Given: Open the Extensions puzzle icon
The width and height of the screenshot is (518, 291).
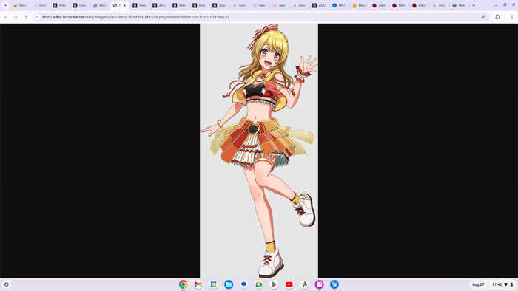Looking at the screenshot, I should coord(497,17).
